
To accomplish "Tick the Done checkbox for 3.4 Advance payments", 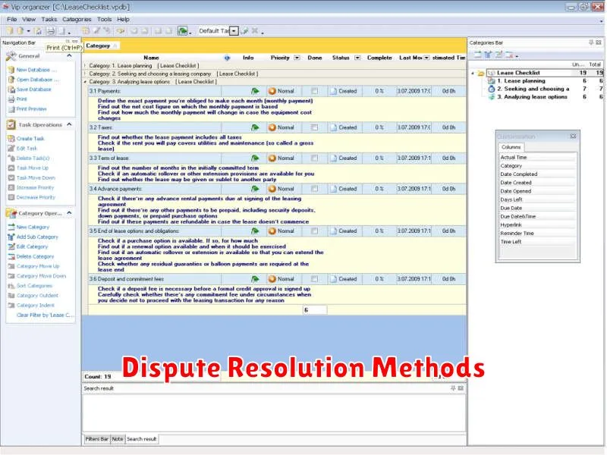I will [x=314, y=189].
